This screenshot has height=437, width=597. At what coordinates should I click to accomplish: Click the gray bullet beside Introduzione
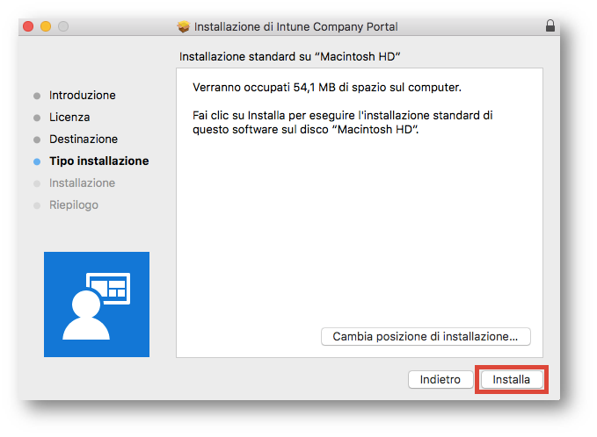pos(37,96)
